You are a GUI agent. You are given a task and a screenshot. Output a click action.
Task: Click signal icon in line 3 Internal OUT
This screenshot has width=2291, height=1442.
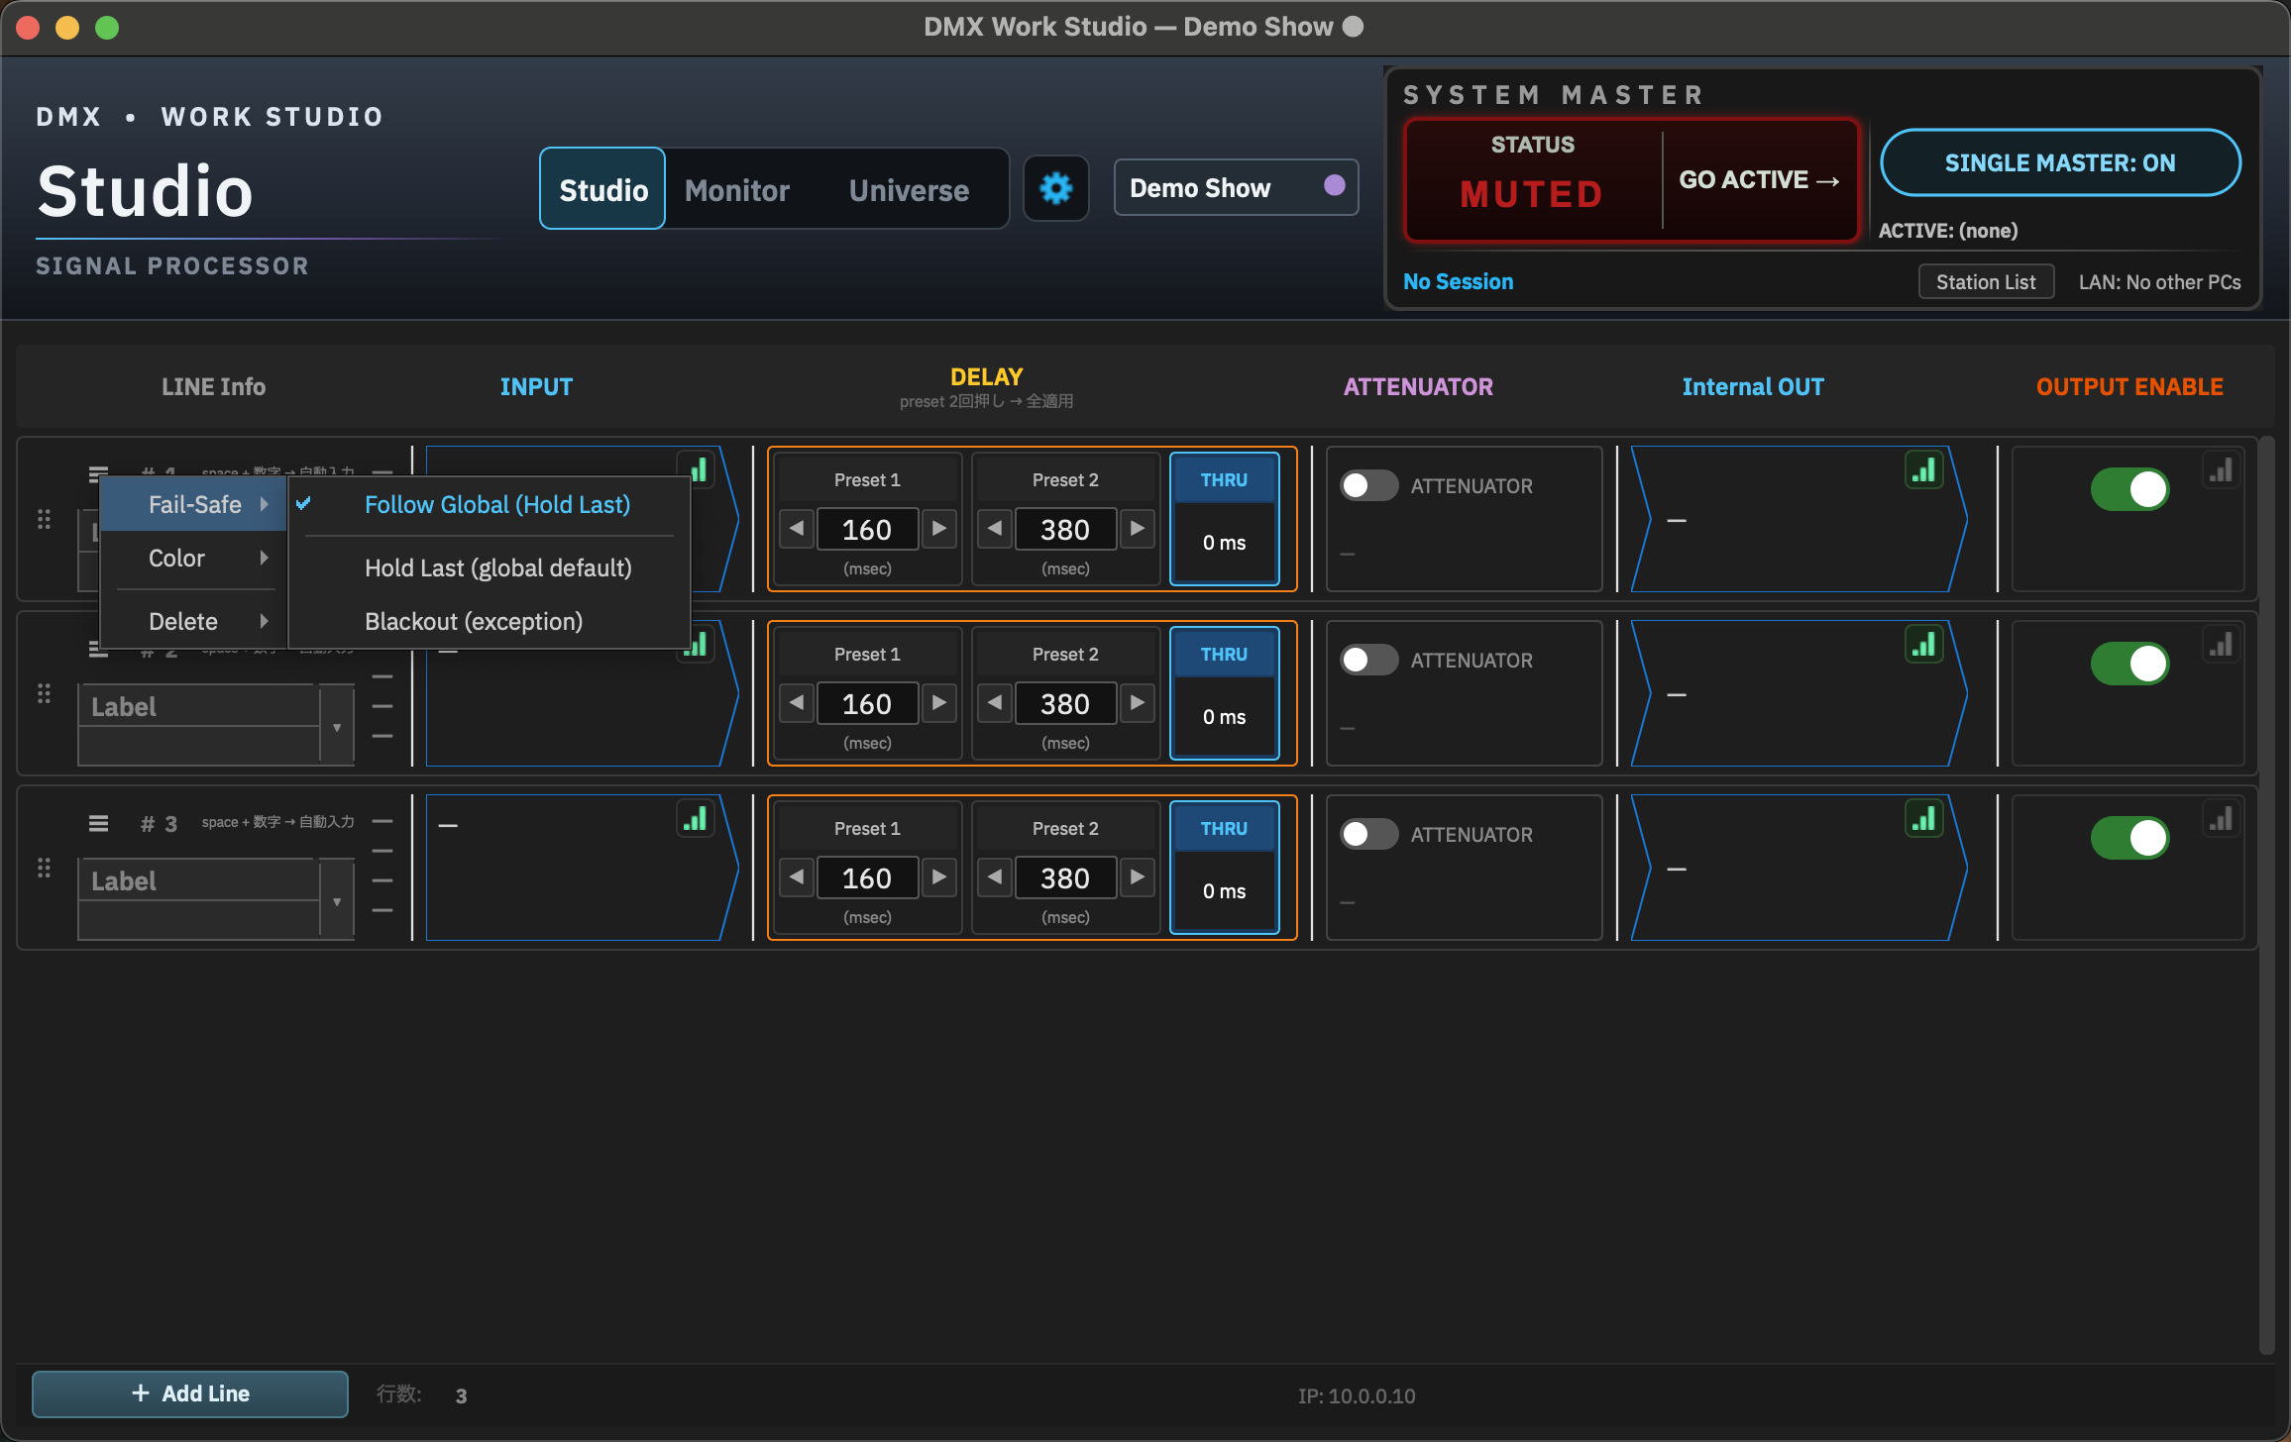coord(1923,819)
